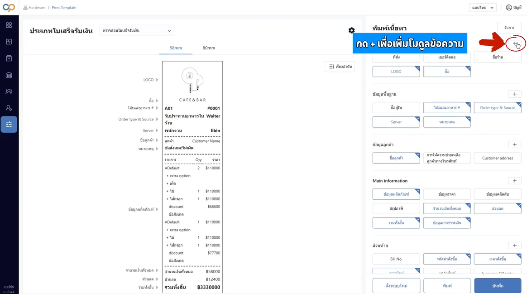
Task: Click Print Template breadcrumb
Action: coord(64,7)
